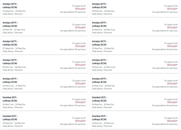Click TRY3,830 price on 12 Mart - 19 Mart card
Viewport: 181px width, 130px height.
coord(172,121)
